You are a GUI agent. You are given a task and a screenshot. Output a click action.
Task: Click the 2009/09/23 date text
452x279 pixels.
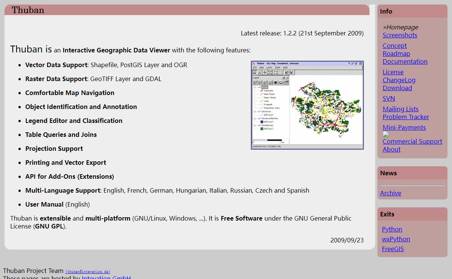347,240
